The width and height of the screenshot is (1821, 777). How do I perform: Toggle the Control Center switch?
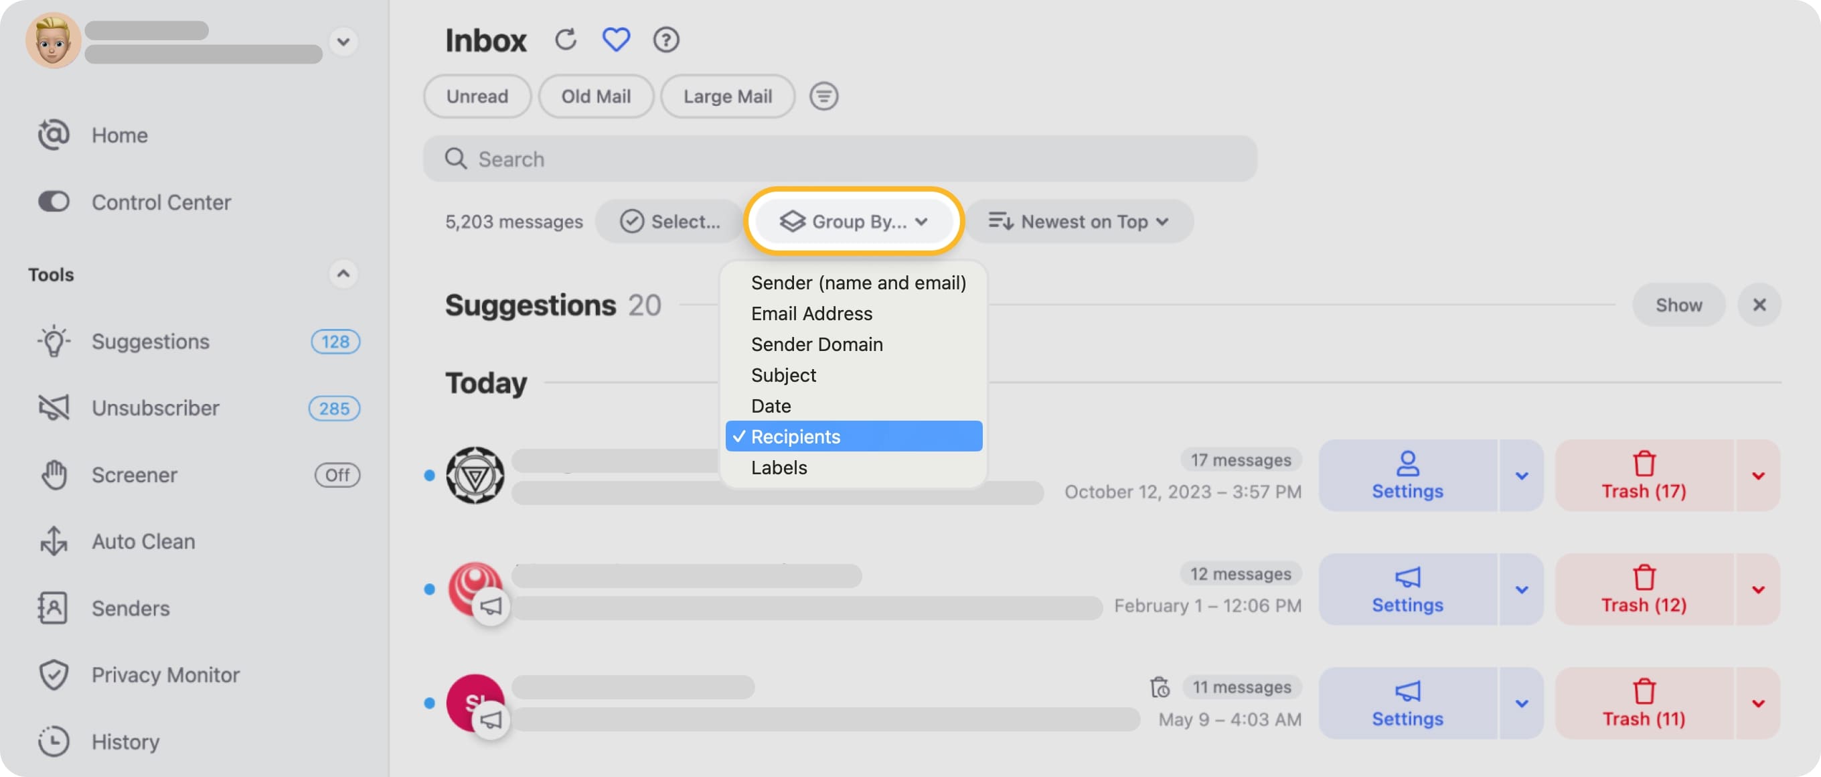coord(53,202)
